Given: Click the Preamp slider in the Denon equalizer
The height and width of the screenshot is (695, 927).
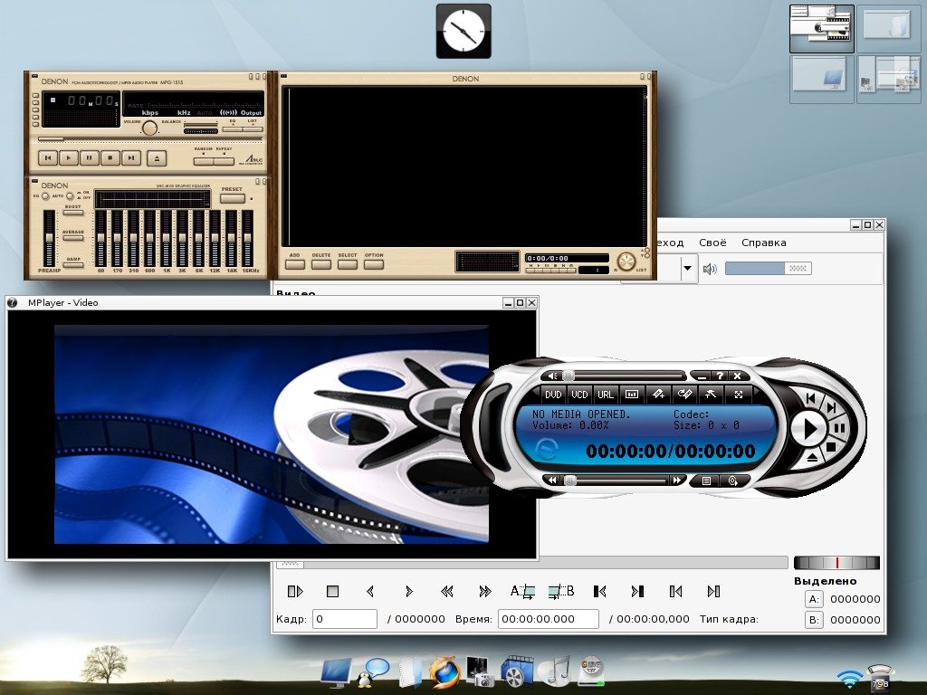Looking at the screenshot, I should (49, 238).
